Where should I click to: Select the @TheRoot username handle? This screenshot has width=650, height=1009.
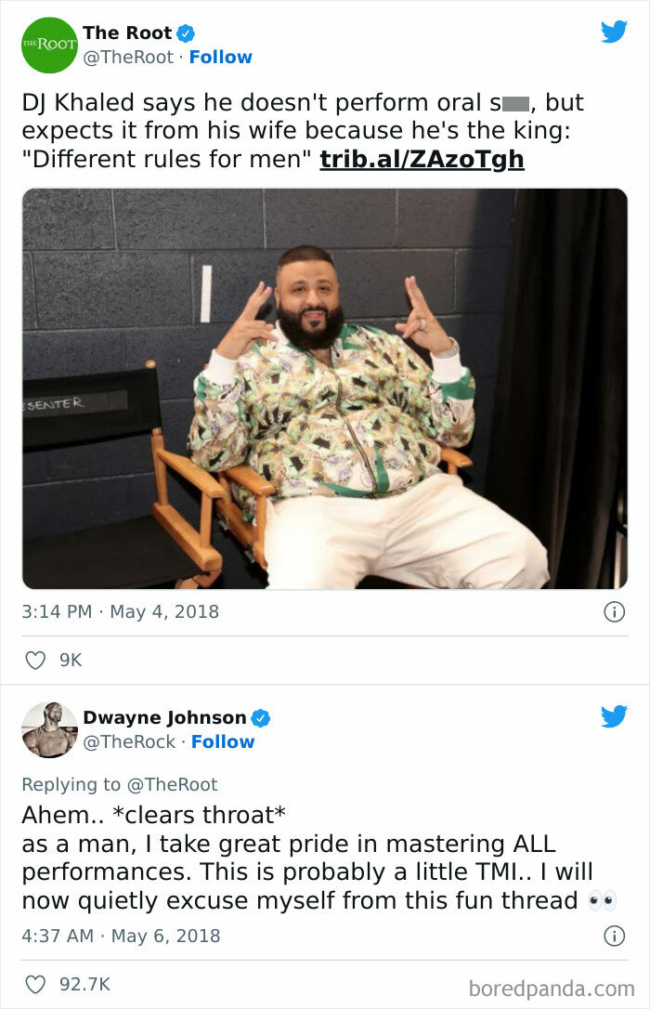pyautogui.click(x=129, y=57)
